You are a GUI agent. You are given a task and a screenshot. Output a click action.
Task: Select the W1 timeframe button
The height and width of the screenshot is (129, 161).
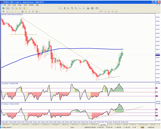[116, 12]
